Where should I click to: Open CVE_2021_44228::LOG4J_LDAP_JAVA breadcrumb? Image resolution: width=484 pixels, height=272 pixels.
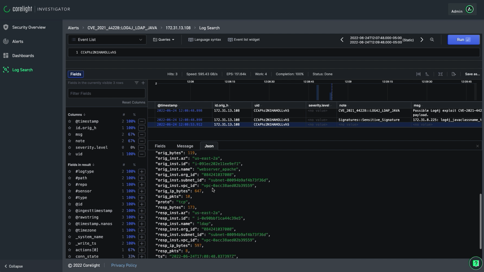(x=122, y=28)
